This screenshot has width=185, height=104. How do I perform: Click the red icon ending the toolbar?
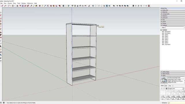pyautogui.click(x=149, y=6)
